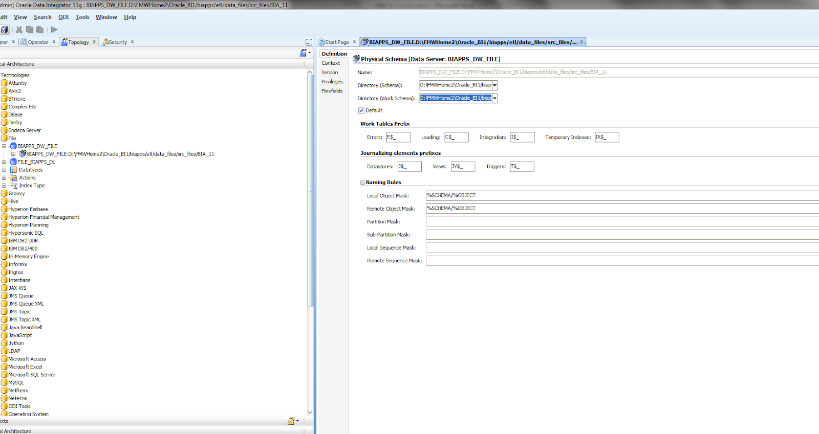The width and height of the screenshot is (819, 434).
Task: Open the Privileges side tab
Action: tap(332, 82)
